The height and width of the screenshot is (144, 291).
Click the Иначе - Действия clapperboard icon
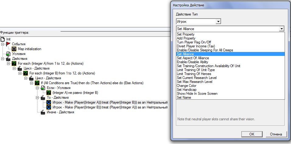43,112
